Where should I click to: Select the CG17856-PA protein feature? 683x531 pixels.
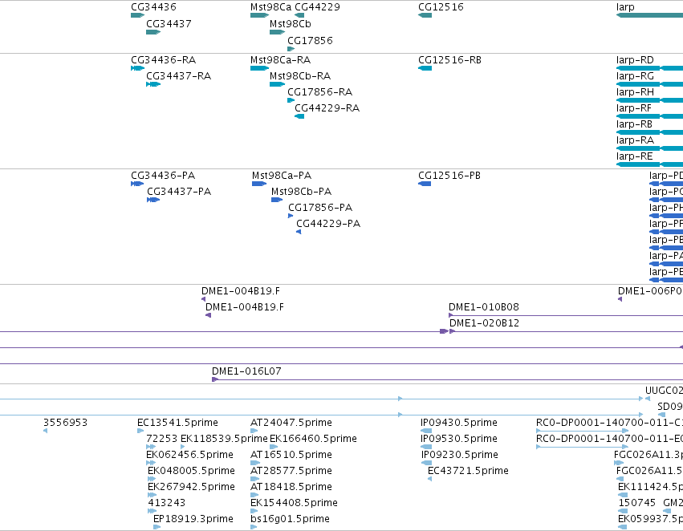coord(291,216)
